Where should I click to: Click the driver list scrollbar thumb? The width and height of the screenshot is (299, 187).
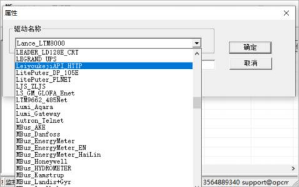197,103
